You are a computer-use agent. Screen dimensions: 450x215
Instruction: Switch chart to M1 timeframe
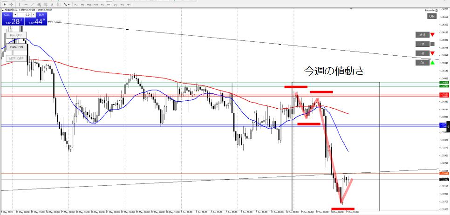(x=76, y=4)
